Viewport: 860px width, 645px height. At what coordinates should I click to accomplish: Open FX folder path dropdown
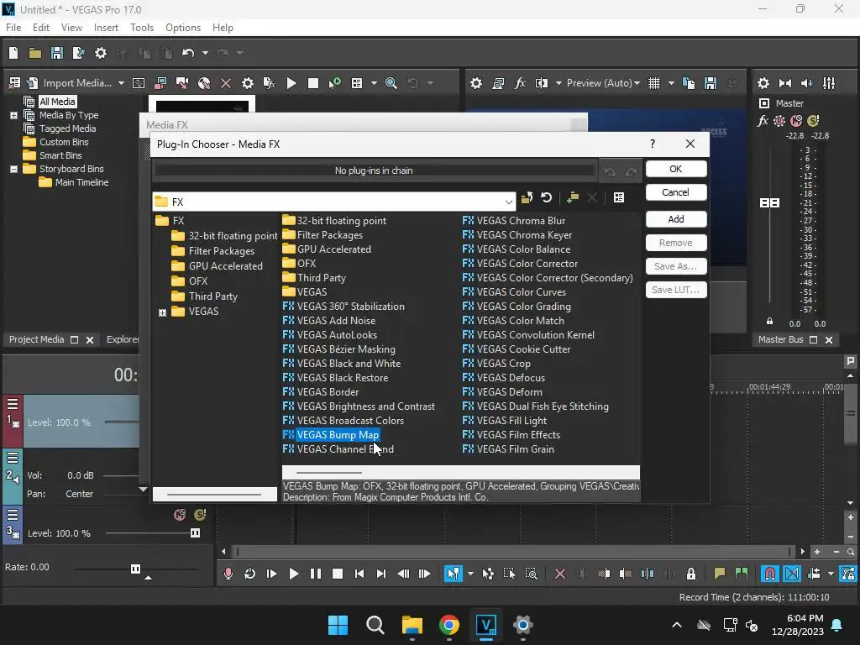(508, 202)
